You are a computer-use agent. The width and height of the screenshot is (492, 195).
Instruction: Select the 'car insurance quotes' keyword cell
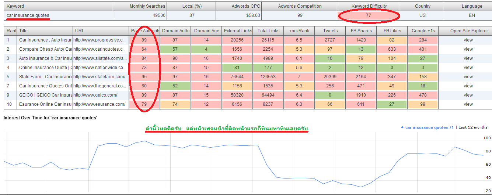pyautogui.click(x=58, y=15)
